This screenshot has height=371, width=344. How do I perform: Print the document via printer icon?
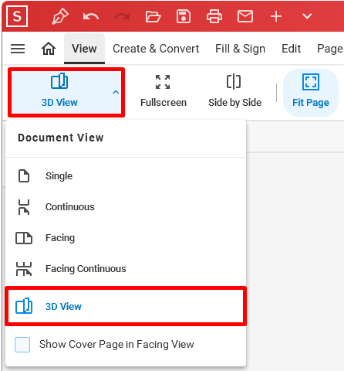coord(214,16)
